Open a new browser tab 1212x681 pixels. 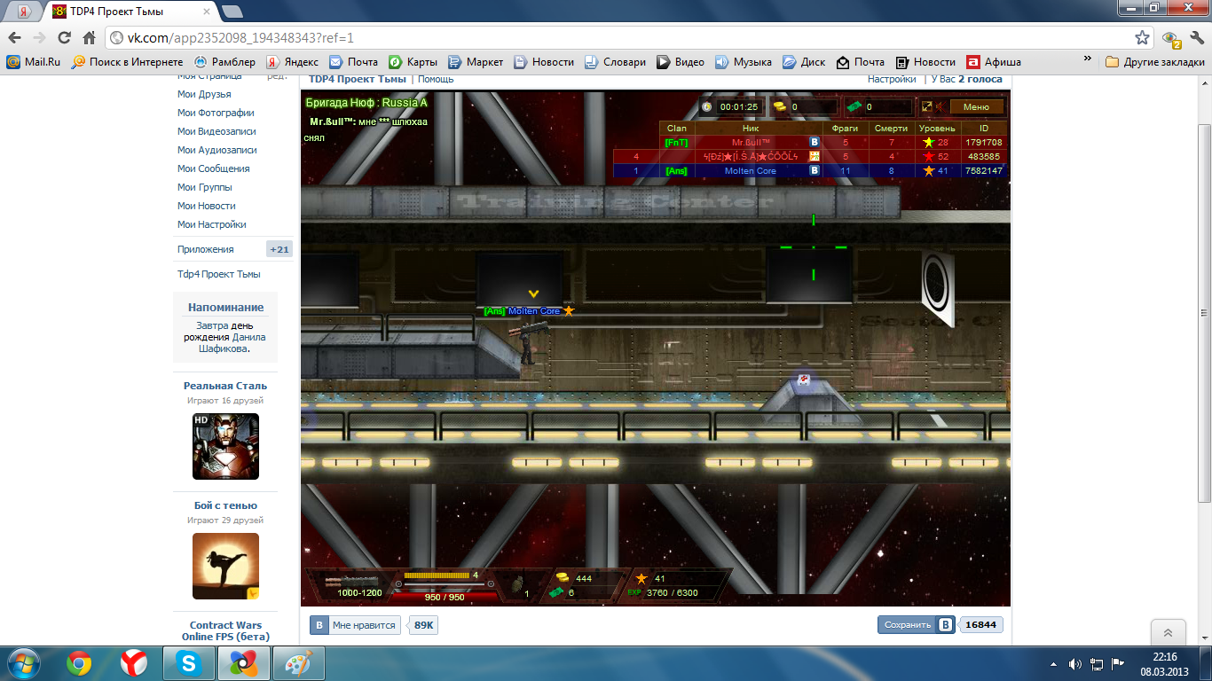coord(232,12)
